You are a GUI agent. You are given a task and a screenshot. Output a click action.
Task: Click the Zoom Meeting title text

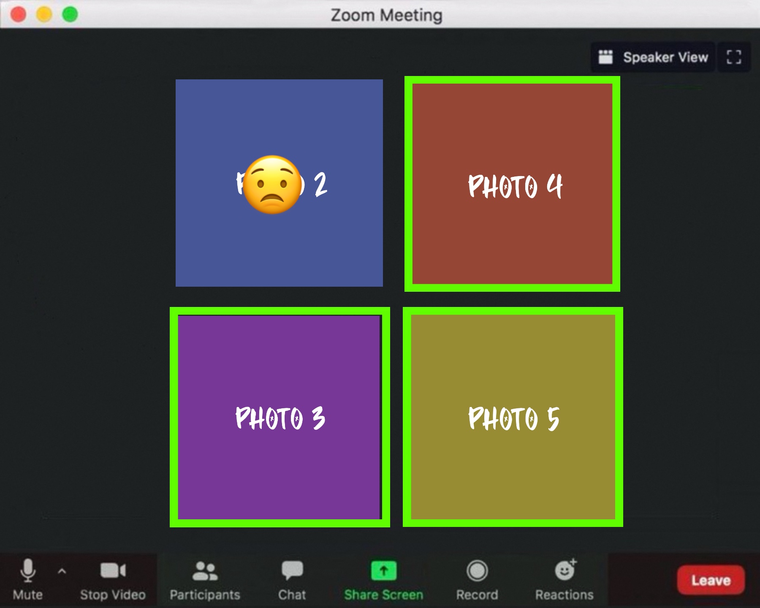[x=386, y=15]
